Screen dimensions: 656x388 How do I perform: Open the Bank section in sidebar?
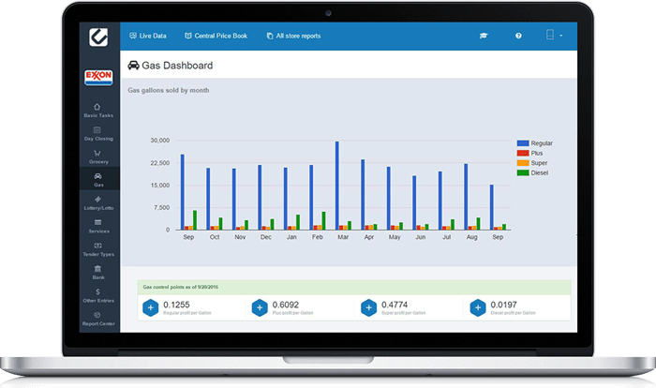[x=97, y=272]
